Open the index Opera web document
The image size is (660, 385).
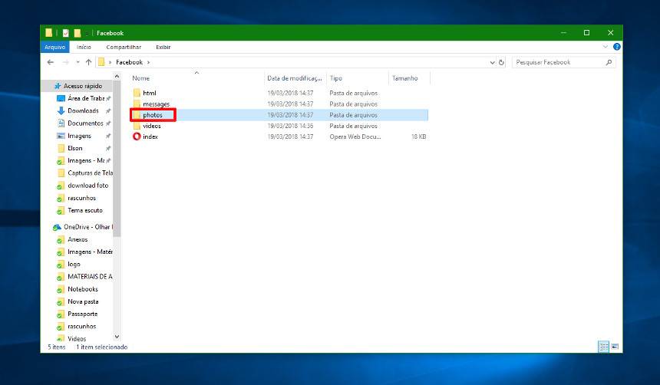tap(150, 137)
